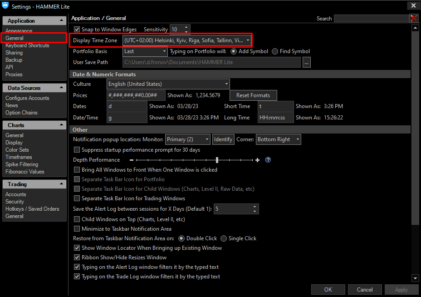Increase Alert Log days stepper

coord(255,207)
